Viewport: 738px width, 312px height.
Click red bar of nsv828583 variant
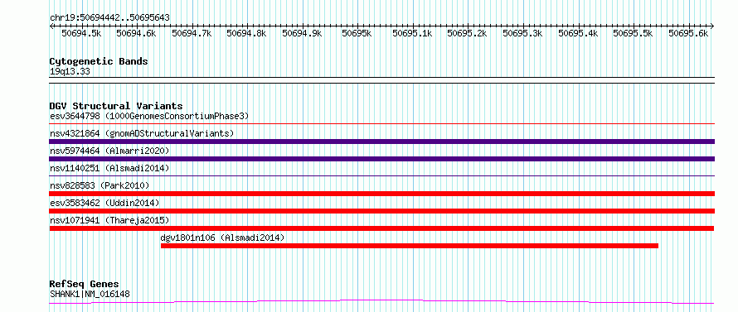(382, 194)
